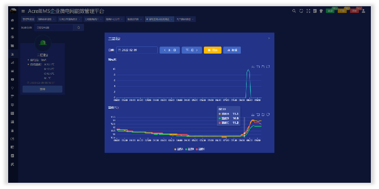
Task: Toggle the green series B in the chart legend
Action: pos(190,149)
